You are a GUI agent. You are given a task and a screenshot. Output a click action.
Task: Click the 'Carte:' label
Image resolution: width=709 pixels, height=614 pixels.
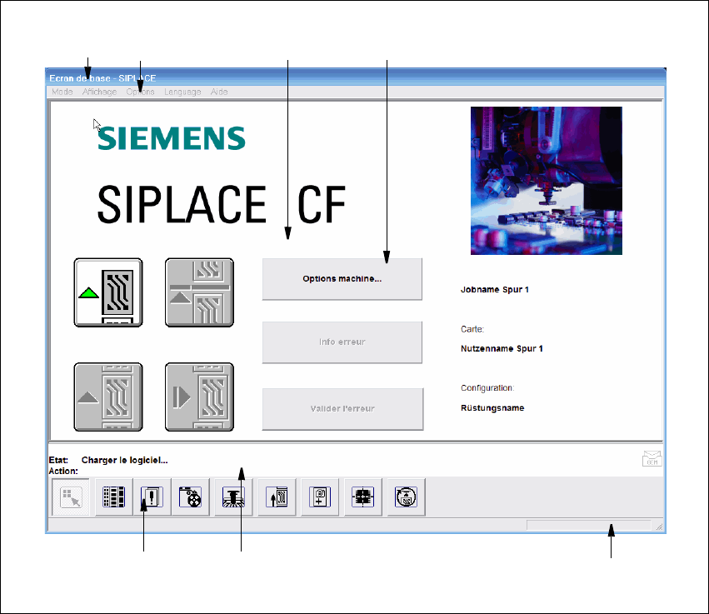pyautogui.click(x=472, y=329)
